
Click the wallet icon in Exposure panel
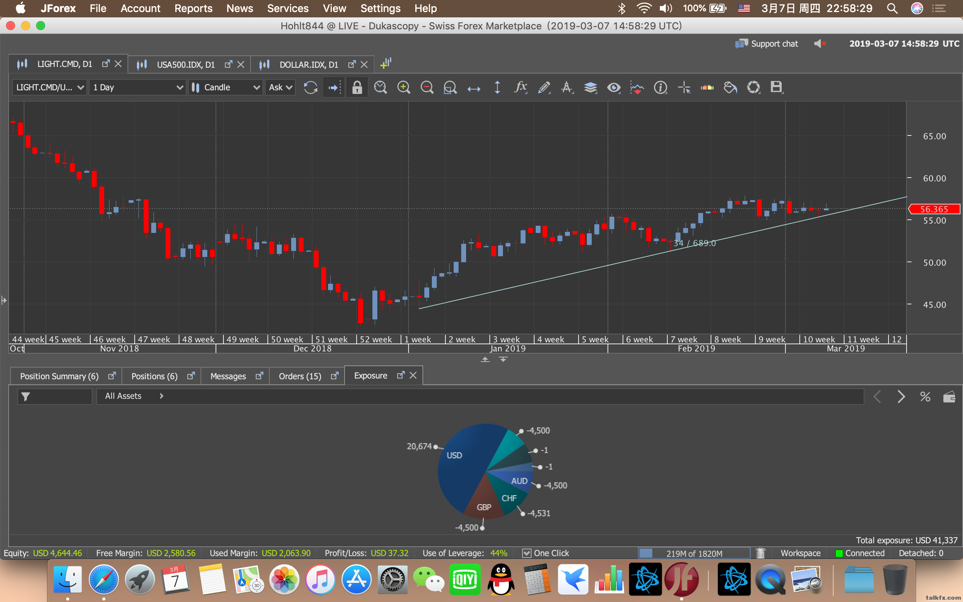click(949, 397)
